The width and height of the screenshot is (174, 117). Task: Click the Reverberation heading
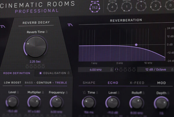(126, 20)
